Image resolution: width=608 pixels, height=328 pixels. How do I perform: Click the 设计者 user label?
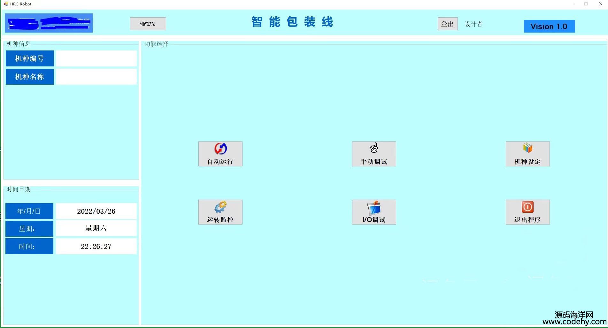(473, 24)
